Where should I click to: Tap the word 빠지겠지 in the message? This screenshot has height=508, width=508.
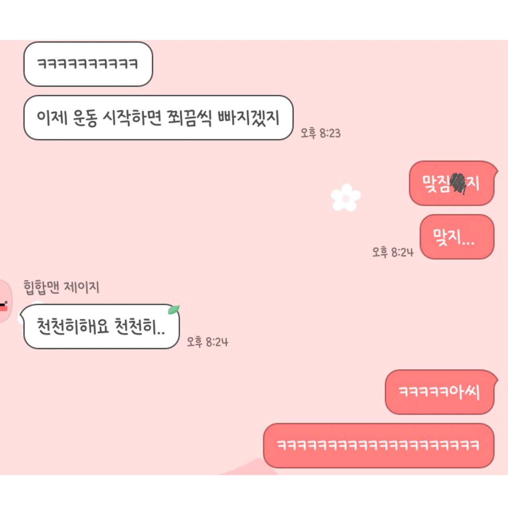pos(249,117)
